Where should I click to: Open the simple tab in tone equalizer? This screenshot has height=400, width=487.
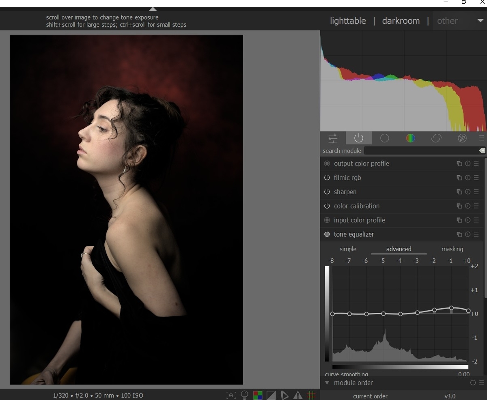[x=348, y=249]
